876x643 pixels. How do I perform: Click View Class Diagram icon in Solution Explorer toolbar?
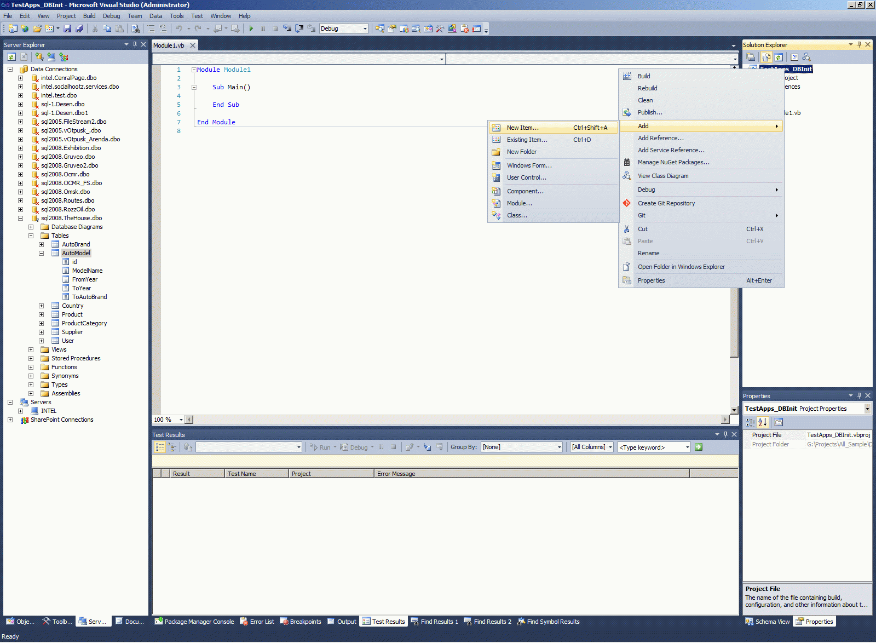(806, 57)
